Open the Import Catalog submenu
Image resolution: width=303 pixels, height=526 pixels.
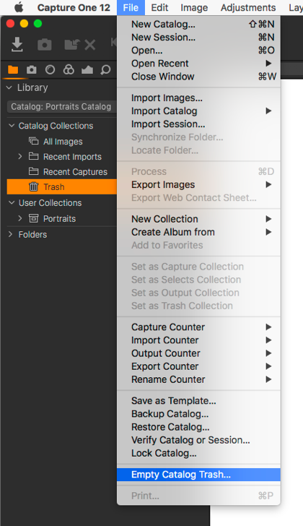(198, 111)
